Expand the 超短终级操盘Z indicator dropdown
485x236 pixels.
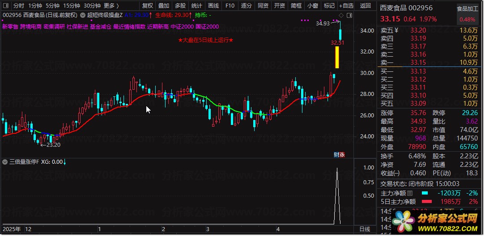click(x=83, y=15)
